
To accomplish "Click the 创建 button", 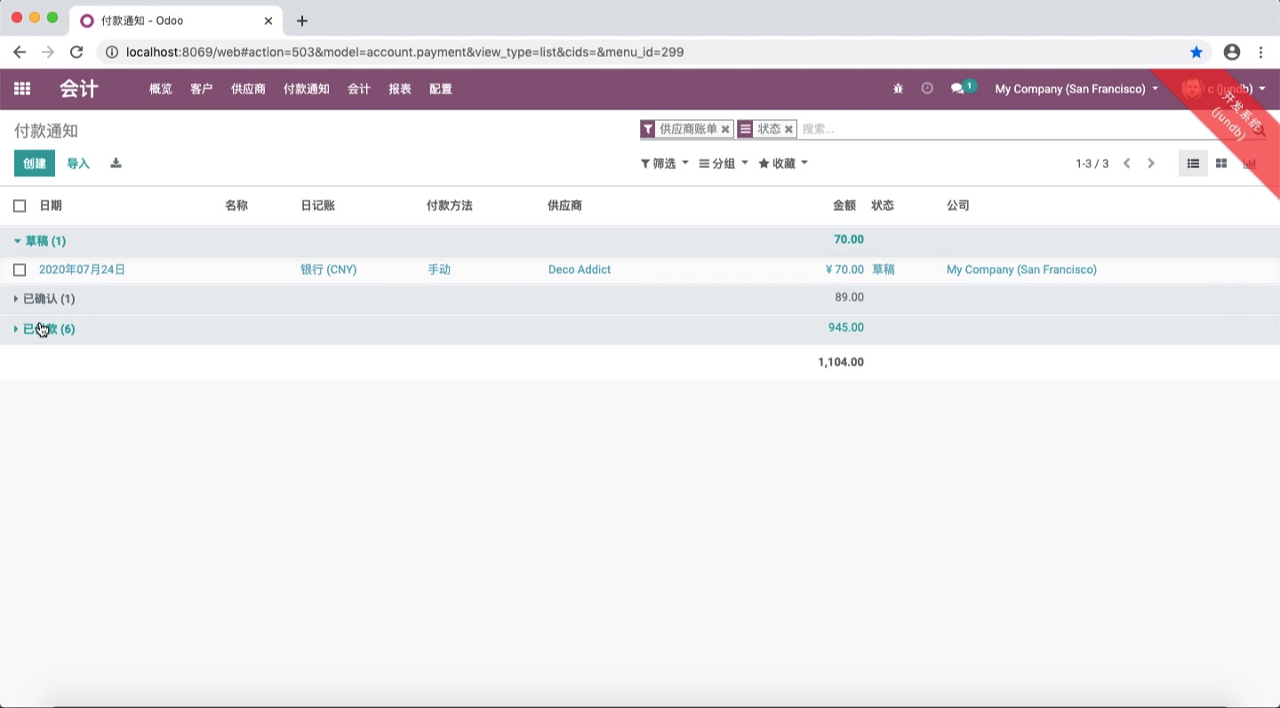I will tap(34, 164).
